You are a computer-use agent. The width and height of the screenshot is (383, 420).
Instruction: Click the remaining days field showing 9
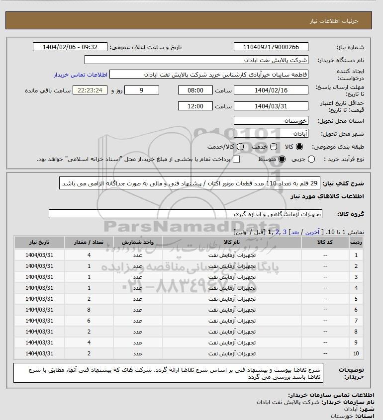pos(142,90)
